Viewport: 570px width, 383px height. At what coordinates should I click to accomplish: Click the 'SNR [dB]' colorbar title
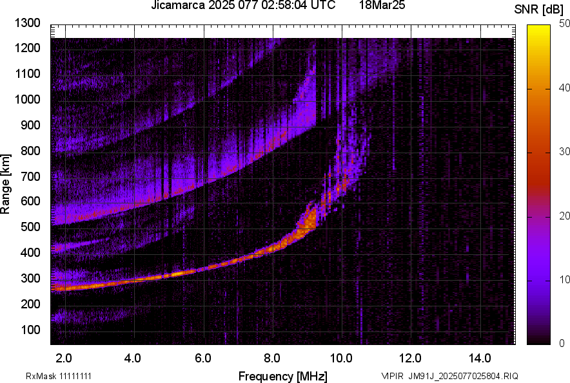539,10
